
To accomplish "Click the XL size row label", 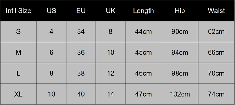I will (x=19, y=94).
